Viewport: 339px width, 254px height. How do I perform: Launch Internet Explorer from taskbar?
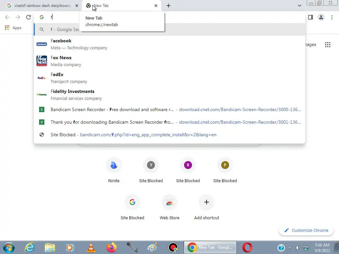click(x=29, y=247)
